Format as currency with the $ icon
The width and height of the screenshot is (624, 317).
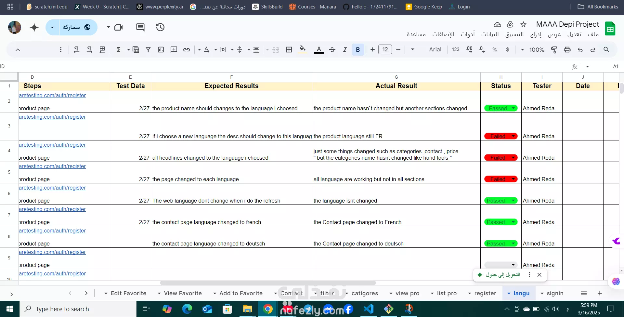pos(507,49)
